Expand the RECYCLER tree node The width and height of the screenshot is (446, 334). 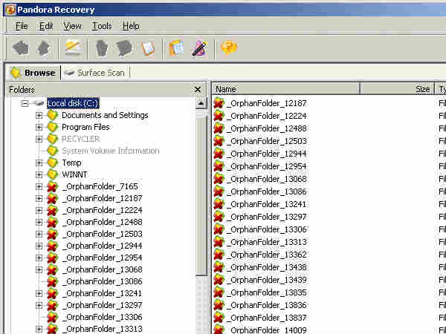click(x=39, y=140)
